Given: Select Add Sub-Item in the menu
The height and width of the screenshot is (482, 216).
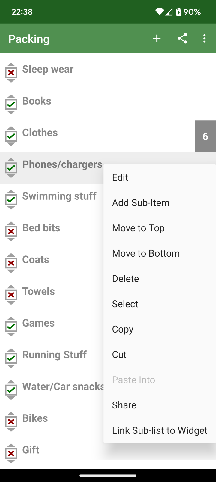Looking at the screenshot, I should pos(141,203).
